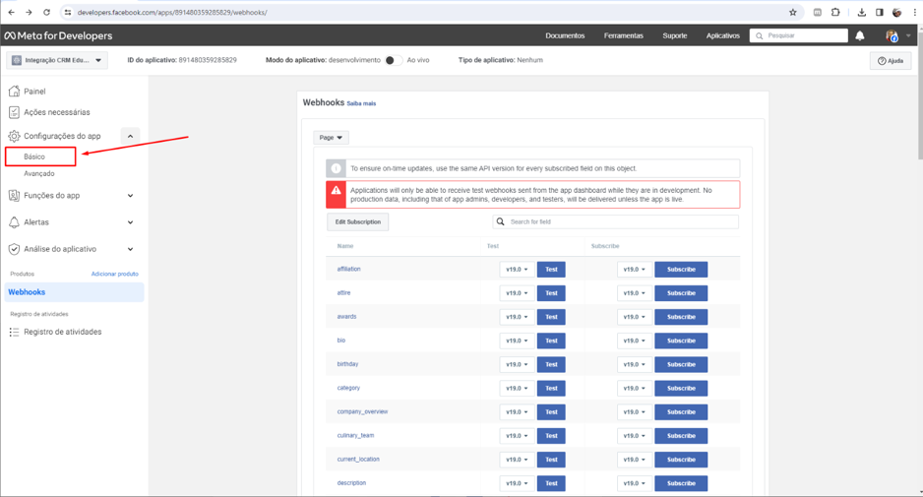The image size is (923, 497).
Task: Collapse the Configurações do app section
Action: click(130, 136)
